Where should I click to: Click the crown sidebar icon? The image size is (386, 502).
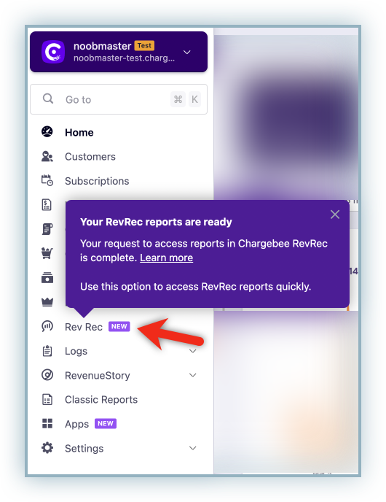point(47,301)
